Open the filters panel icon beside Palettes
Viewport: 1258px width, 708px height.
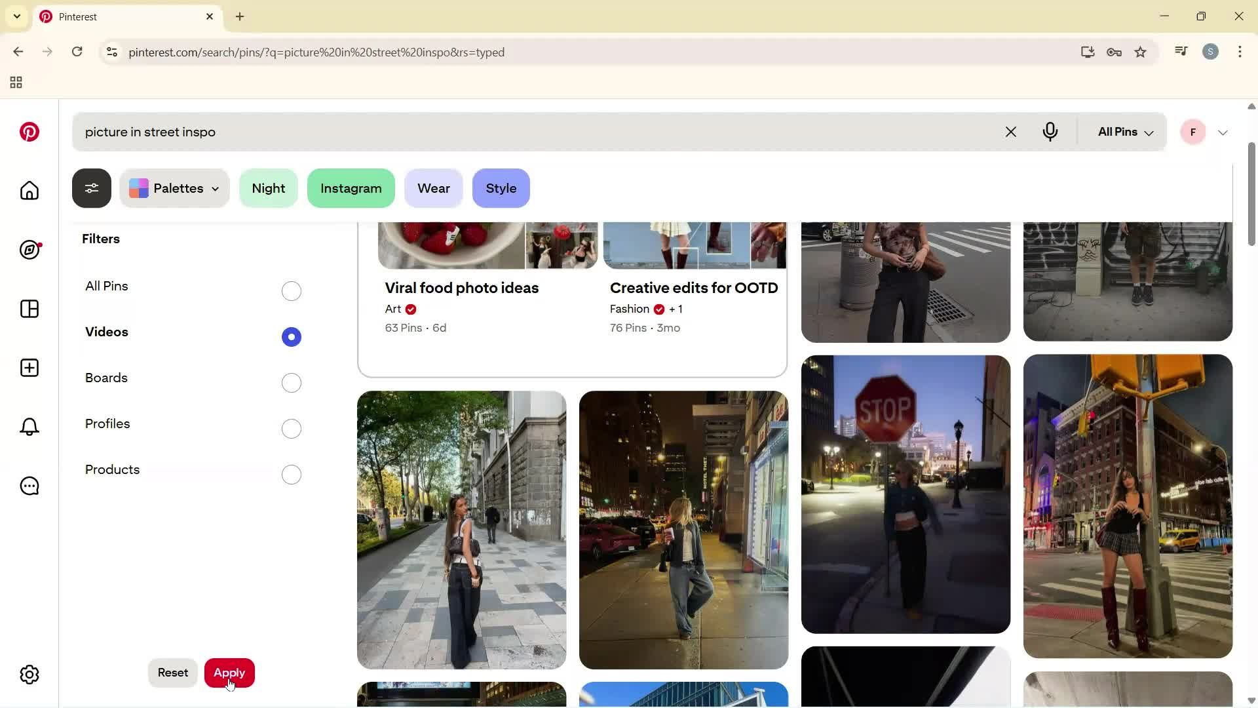91,188
